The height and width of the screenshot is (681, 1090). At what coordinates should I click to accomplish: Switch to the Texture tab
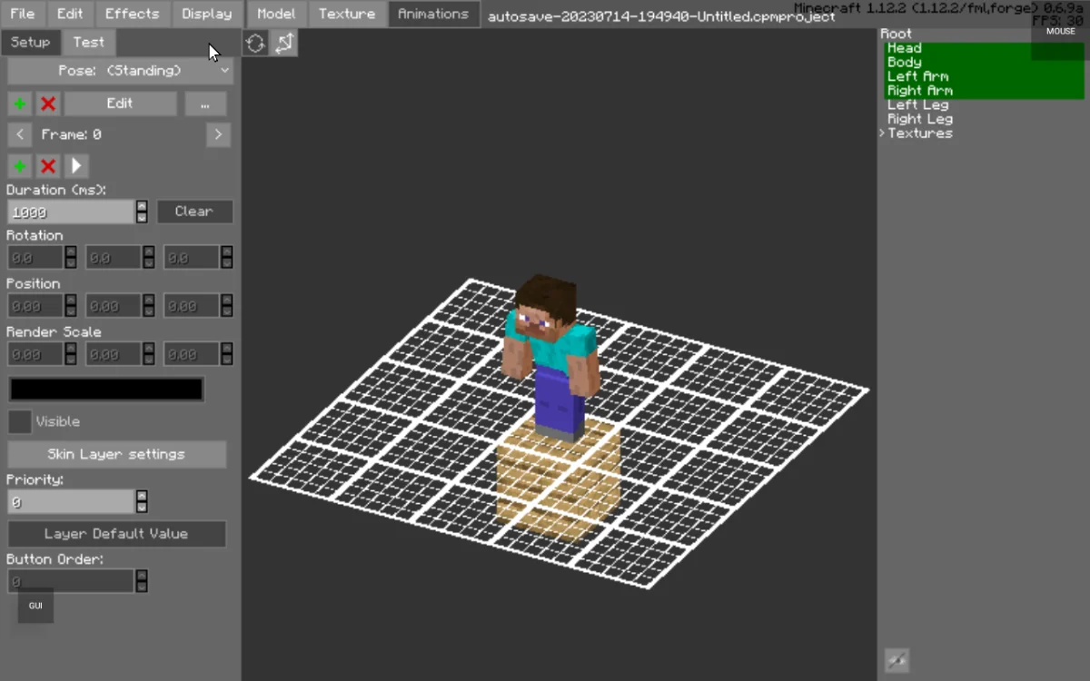347,14
